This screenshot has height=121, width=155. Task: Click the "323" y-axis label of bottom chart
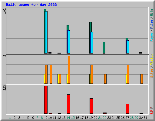coord(5,88)
